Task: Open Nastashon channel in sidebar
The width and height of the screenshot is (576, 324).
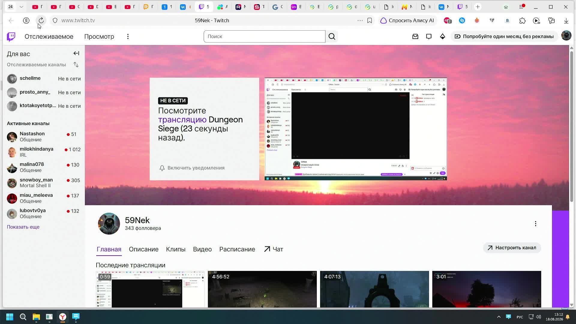Action: pos(44,137)
